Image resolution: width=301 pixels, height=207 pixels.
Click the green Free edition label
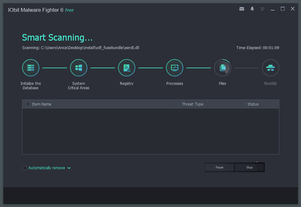point(69,10)
